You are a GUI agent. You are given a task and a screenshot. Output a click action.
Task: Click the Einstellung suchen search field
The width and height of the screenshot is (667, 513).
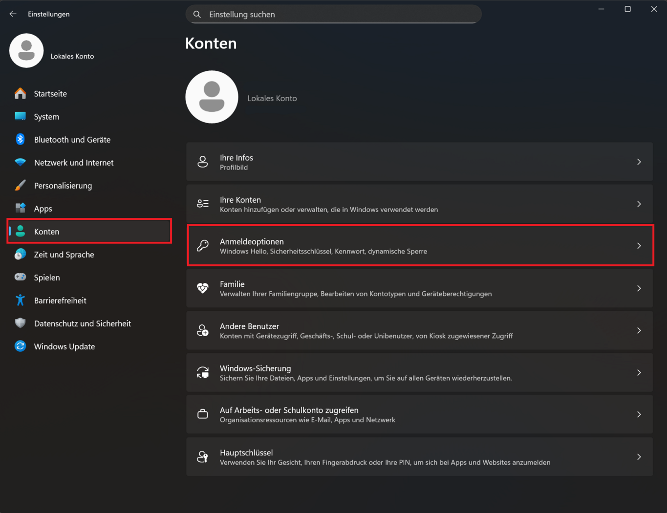(x=337, y=15)
